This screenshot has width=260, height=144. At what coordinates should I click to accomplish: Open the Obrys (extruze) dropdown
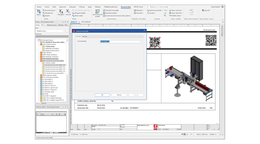(x=176, y=10)
